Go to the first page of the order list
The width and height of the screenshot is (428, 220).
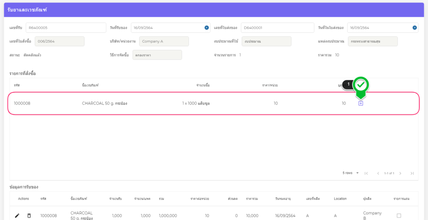pyautogui.click(x=366, y=173)
